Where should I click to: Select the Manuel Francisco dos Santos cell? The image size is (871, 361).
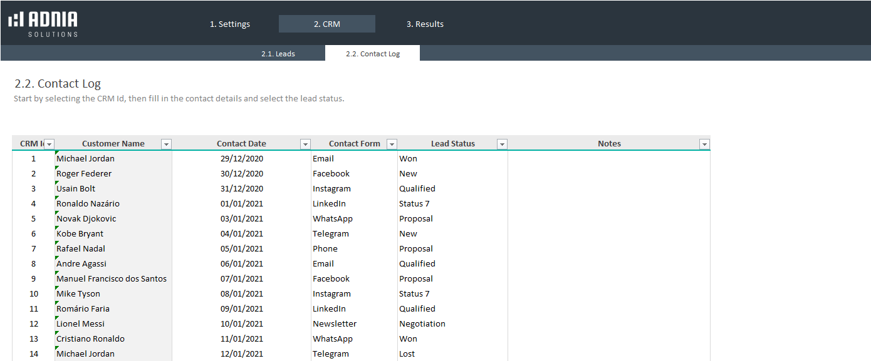click(113, 279)
